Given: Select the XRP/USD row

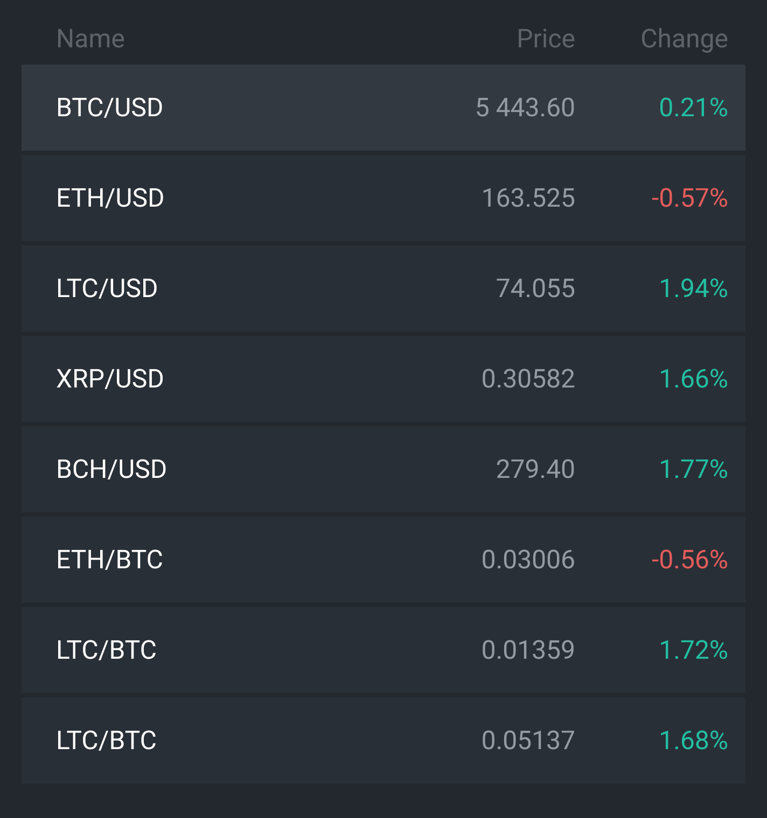Looking at the screenshot, I should [383, 379].
